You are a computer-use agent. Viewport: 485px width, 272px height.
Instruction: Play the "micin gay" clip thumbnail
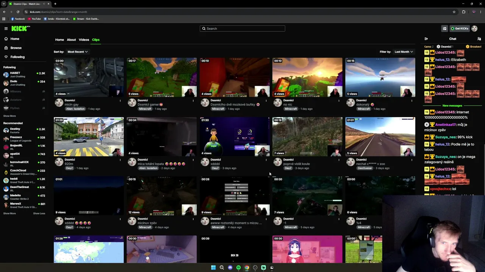(89, 77)
